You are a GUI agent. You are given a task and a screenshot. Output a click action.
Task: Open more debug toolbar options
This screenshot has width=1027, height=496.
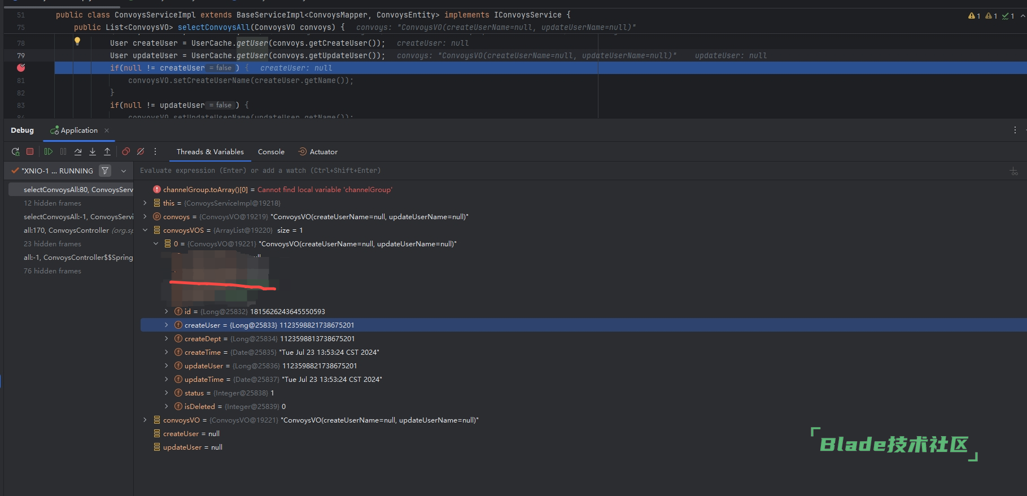pos(155,151)
